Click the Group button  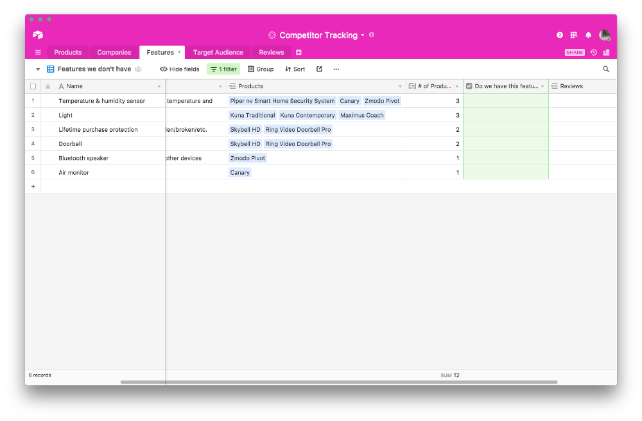point(261,69)
